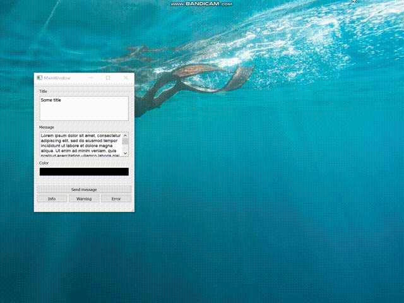Hit the Error button
Screen dimensions: 404x303
[116, 199]
